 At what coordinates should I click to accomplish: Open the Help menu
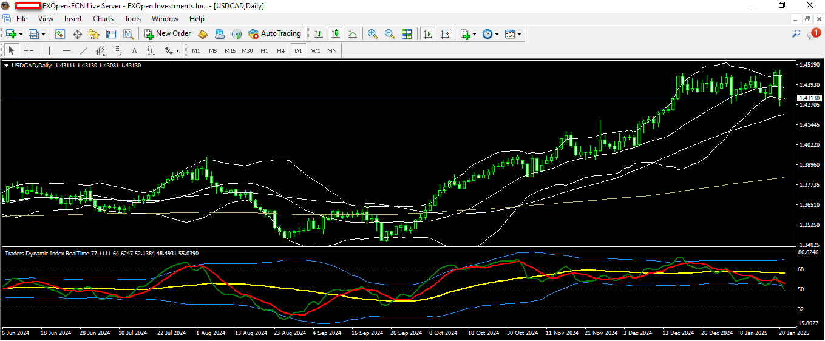click(197, 19)
